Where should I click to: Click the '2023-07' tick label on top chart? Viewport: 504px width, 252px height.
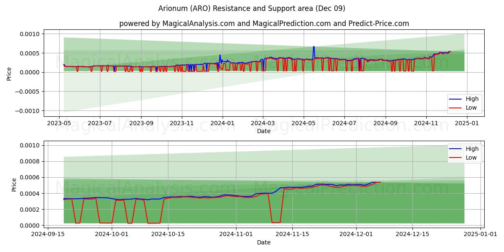click(x=100, y=123)
